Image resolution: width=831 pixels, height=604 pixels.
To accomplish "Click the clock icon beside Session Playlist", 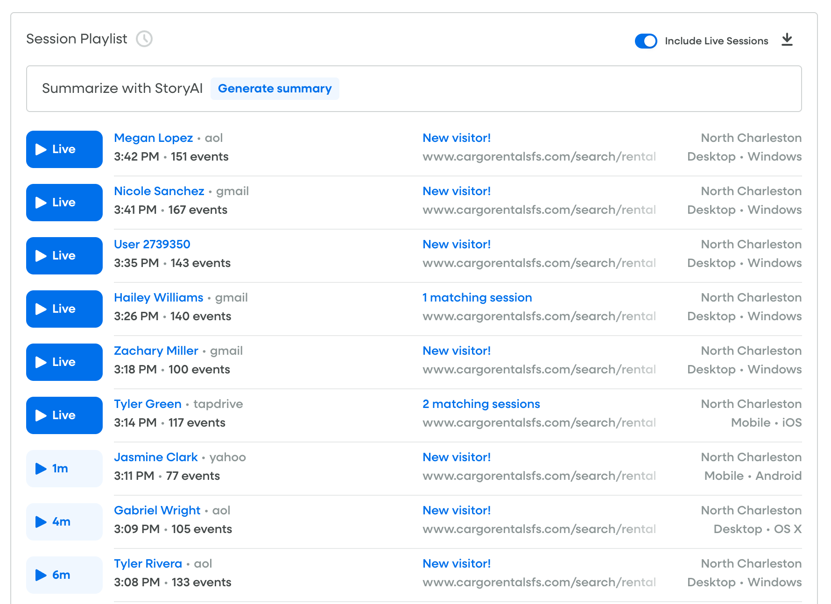I will pos(144,39).
